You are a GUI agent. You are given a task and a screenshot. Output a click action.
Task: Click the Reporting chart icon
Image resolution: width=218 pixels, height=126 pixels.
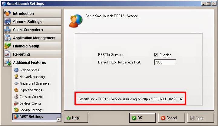[7, 54]
